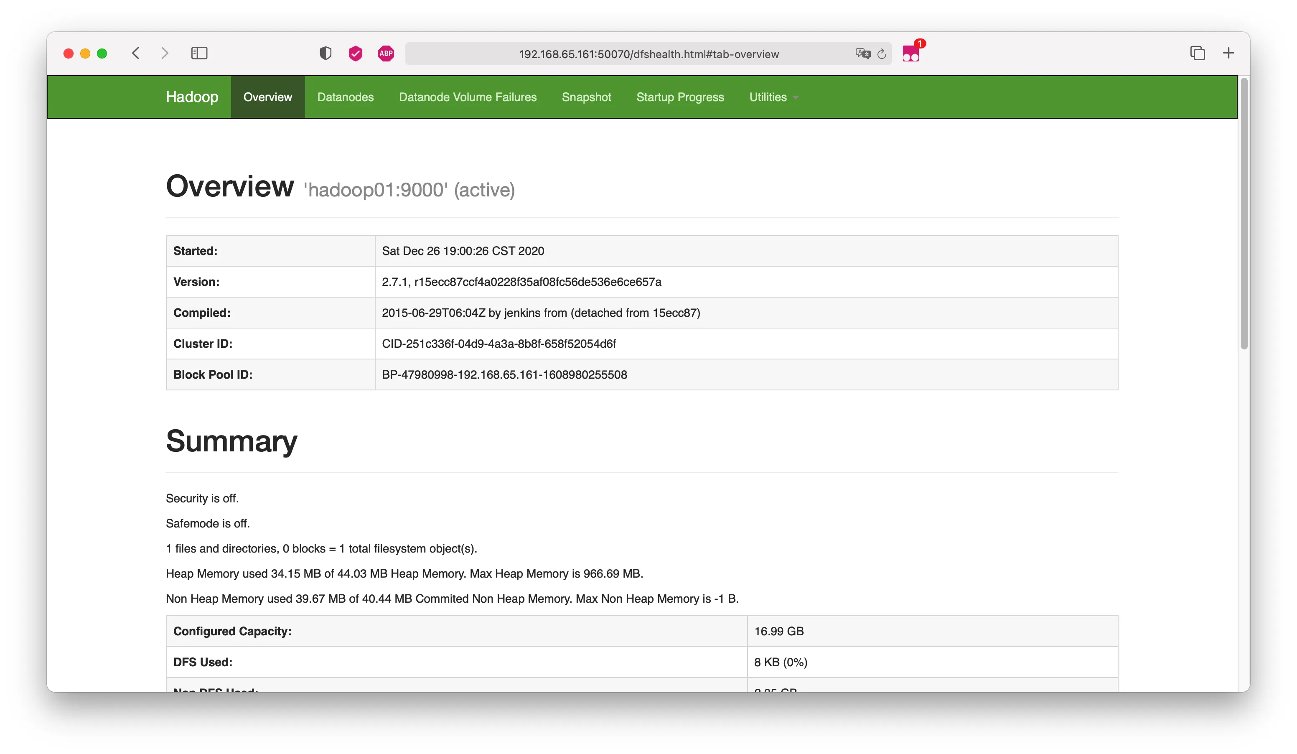Click the Hadoop brand link
The image size is (1297, 754).
point(192,97)
